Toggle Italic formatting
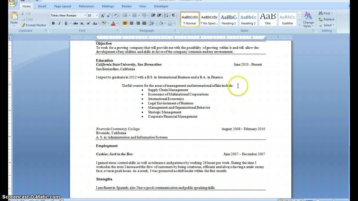 59,23
